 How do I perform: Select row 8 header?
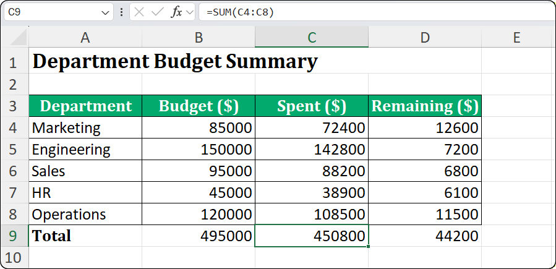[x=14, y=214]
